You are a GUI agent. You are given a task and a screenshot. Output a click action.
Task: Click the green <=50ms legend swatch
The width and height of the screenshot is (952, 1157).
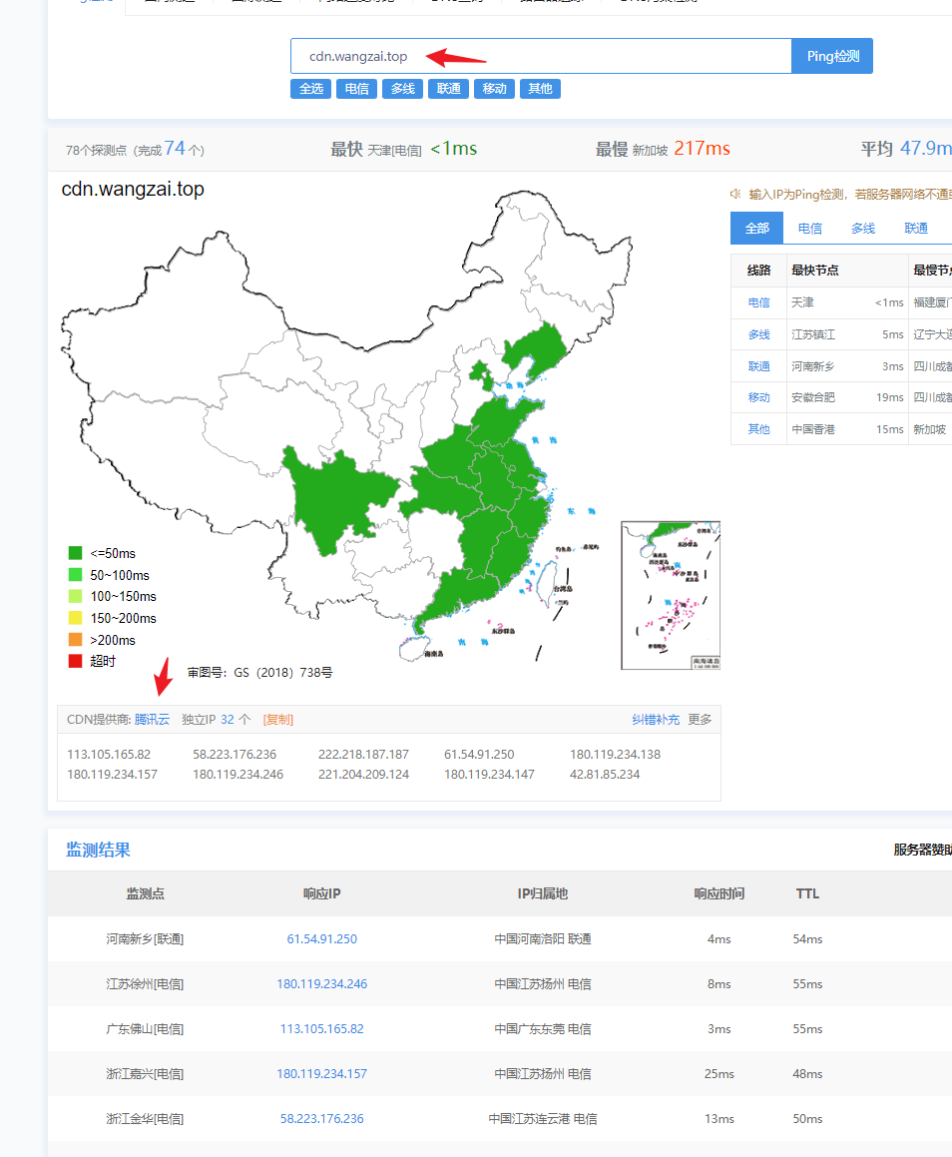[75, 553]
